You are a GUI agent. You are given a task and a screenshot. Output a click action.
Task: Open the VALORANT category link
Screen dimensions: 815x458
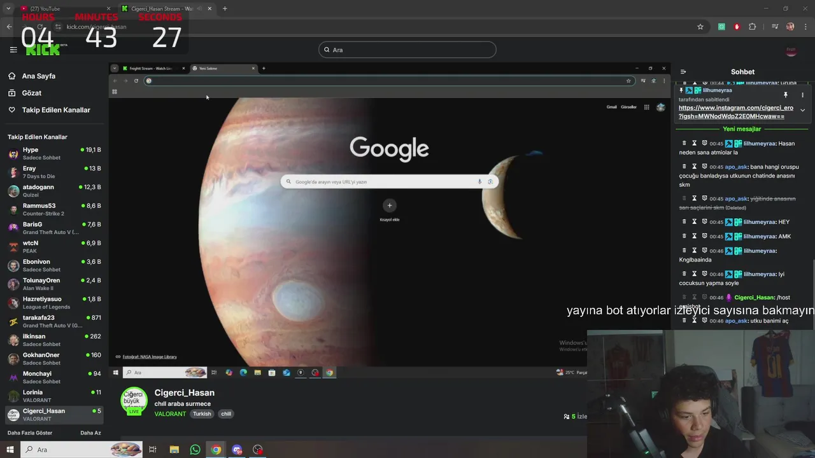tap(170, 414)
